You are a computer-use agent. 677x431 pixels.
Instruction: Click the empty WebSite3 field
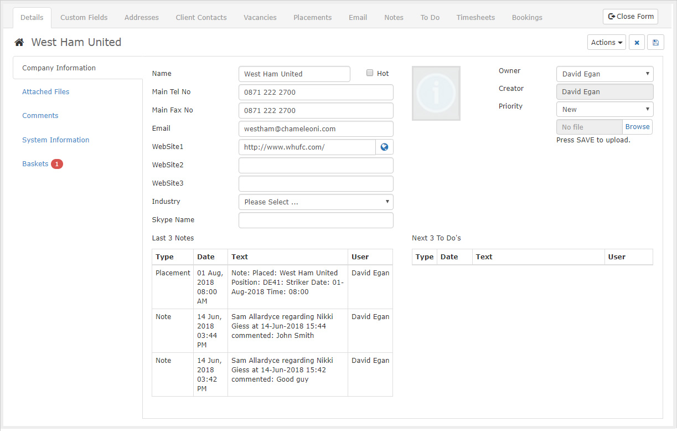point(316,183)
